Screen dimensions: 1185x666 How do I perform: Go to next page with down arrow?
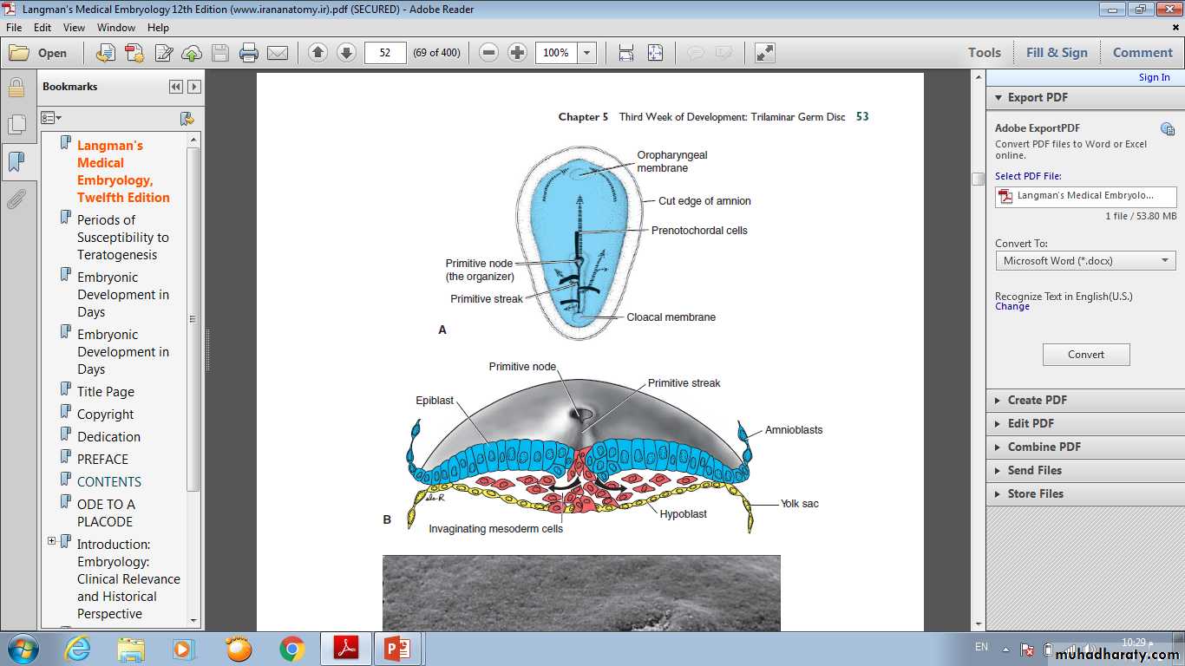346,53
